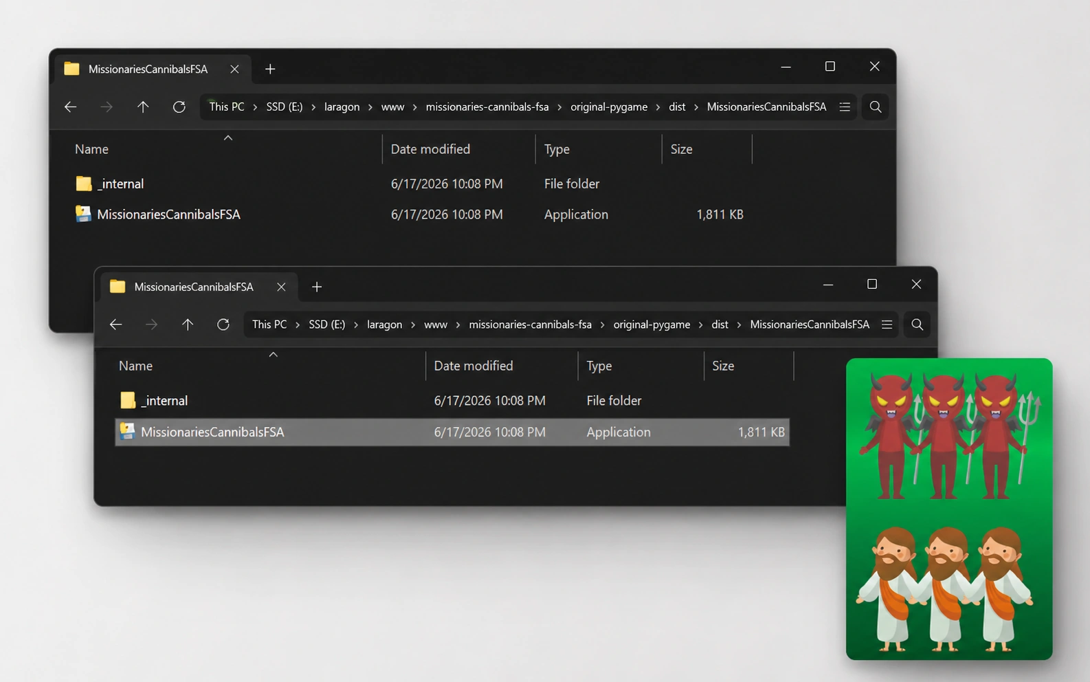
Task: Click SSD (E:) breadcrumb in front window
Action: [x=327, y=324]
